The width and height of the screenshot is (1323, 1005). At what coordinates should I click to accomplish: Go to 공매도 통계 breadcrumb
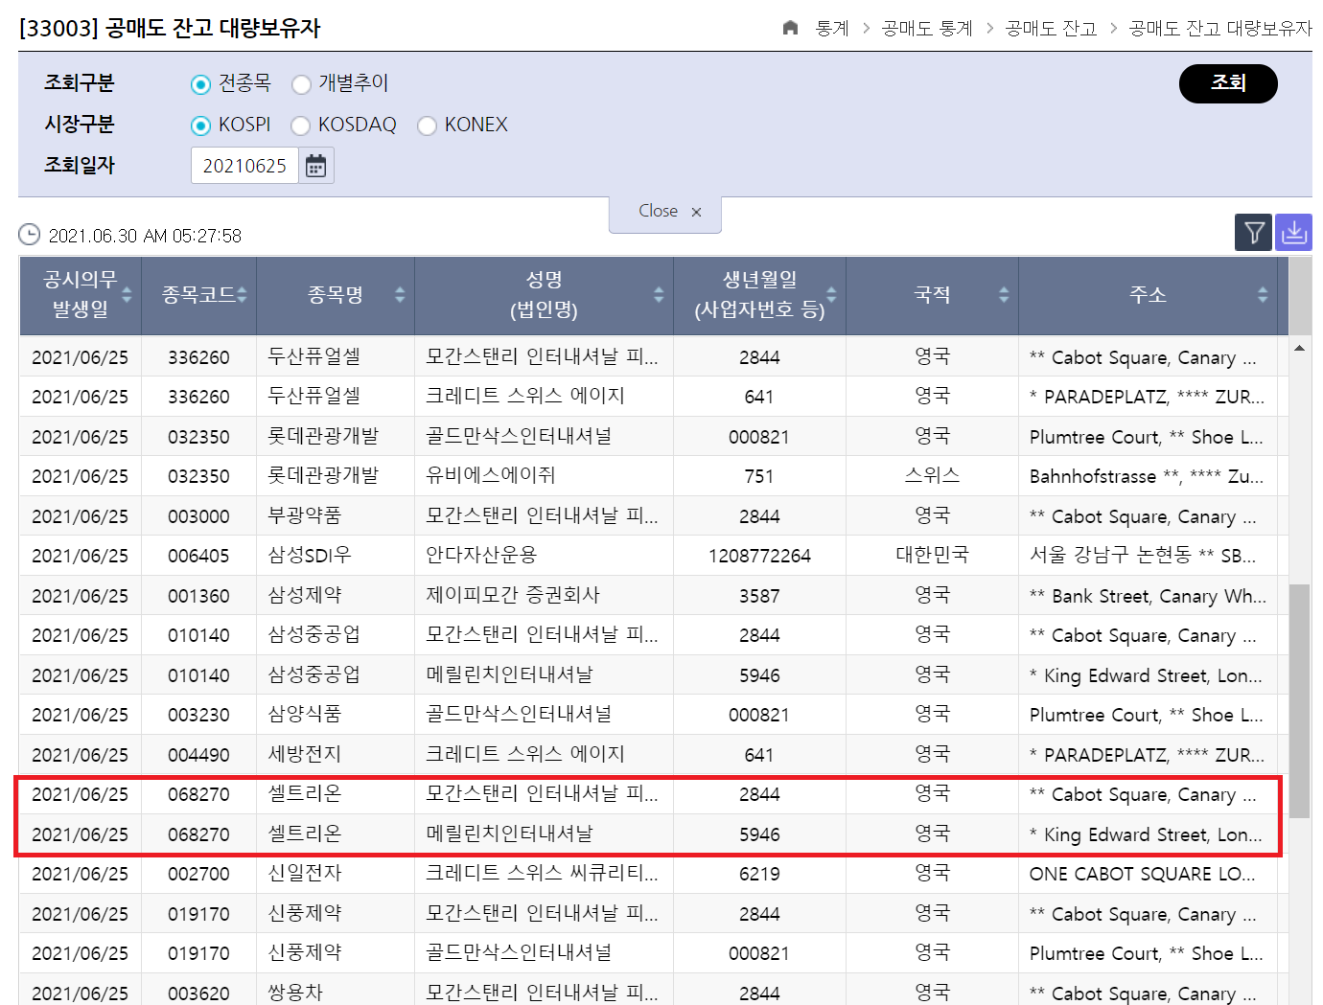926,29
